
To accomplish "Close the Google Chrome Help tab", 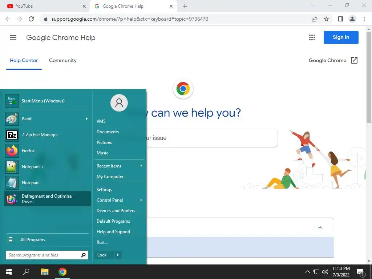I will (x=171, y=6).
